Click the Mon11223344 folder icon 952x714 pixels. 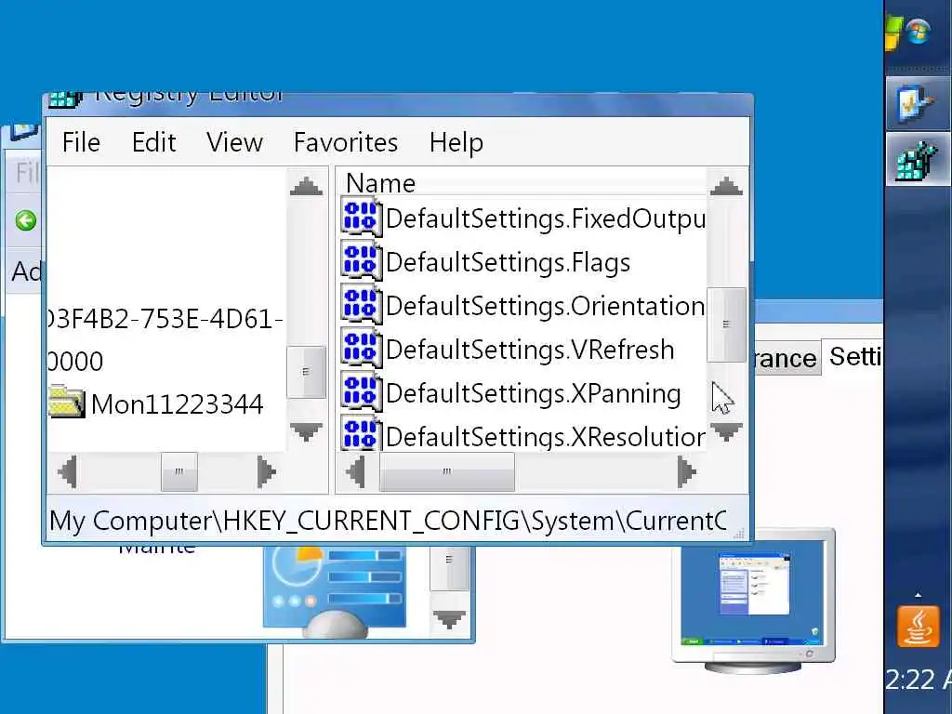click(67, 402)
